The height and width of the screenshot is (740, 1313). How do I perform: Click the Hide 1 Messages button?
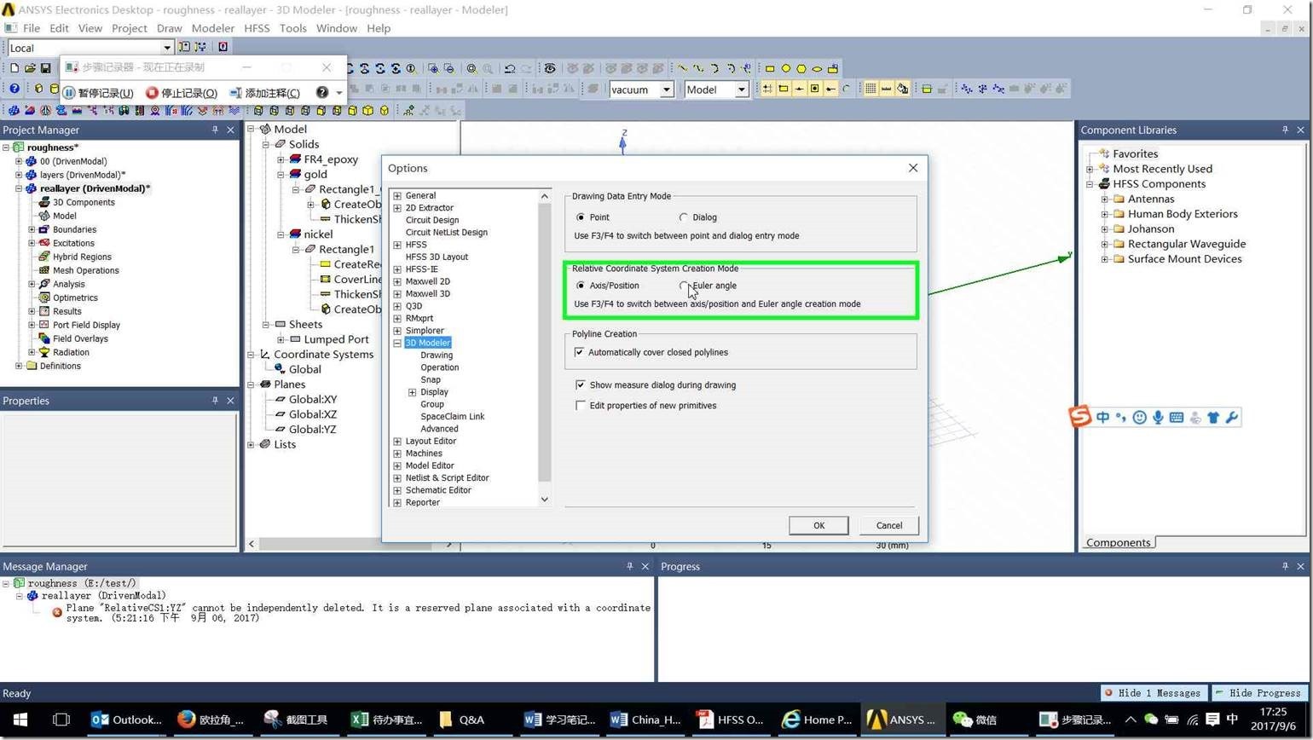1155,693
